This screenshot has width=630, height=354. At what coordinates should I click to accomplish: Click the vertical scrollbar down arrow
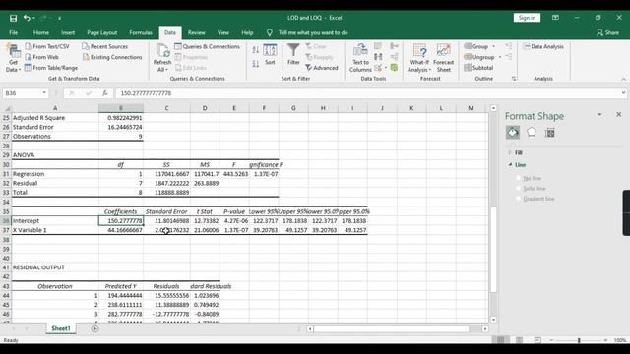(x=493, y=320)
